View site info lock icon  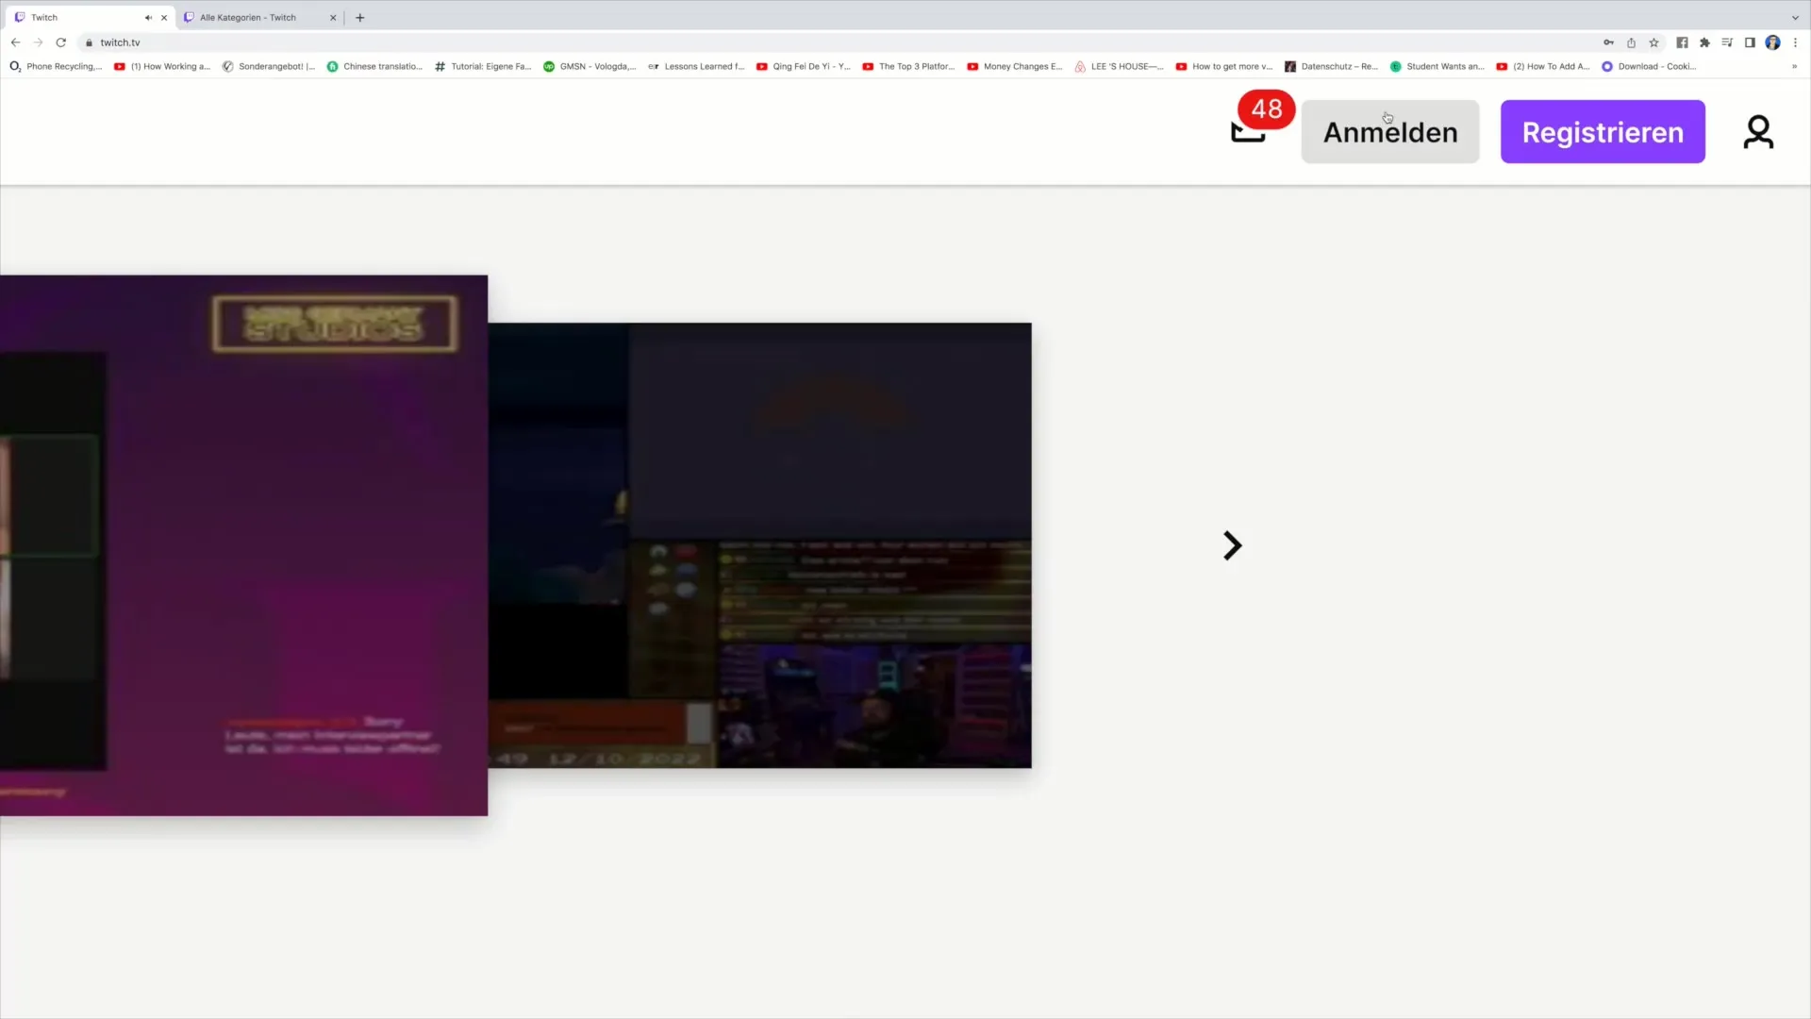[x=89, y=42]
